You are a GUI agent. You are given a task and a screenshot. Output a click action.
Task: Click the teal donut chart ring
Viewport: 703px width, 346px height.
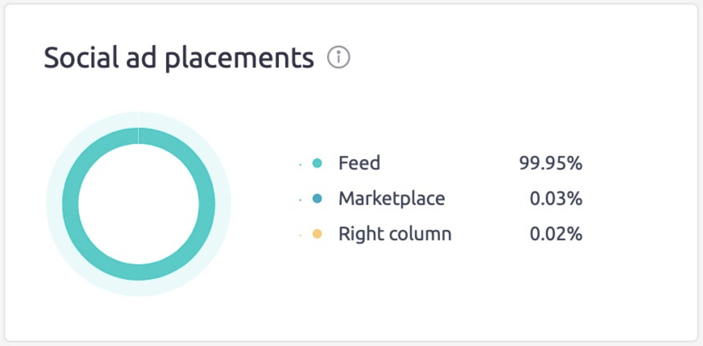[x=71, y=204]
